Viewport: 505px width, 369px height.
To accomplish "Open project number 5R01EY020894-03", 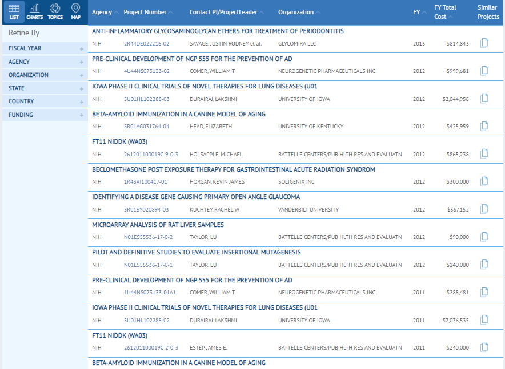I will tap(146, 209).
